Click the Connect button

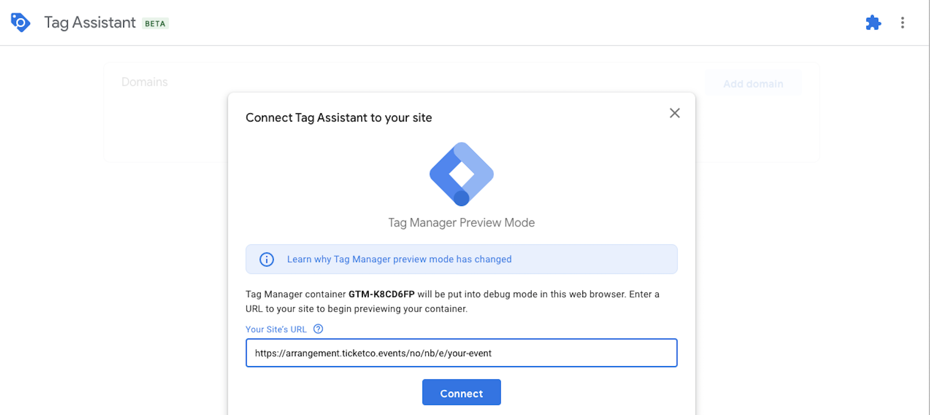(462, 393)
